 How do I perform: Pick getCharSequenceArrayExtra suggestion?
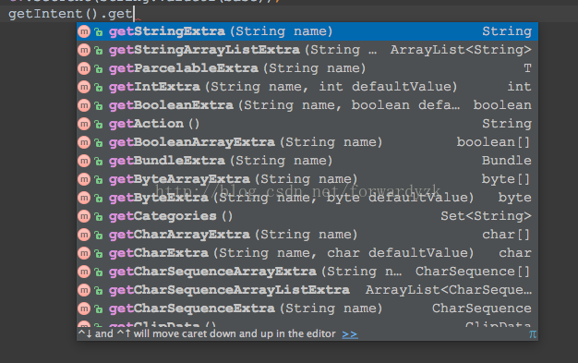(x=307, y=272)
